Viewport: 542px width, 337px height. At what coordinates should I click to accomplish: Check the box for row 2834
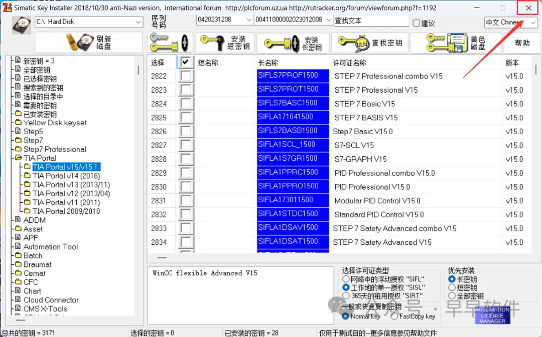click(186, 242)
